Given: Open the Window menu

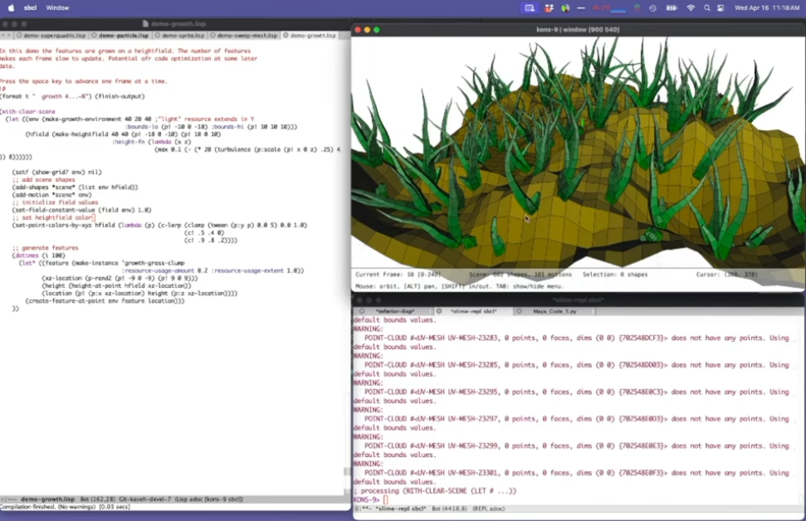Looking at the screenshot, I should click(57, 7).
